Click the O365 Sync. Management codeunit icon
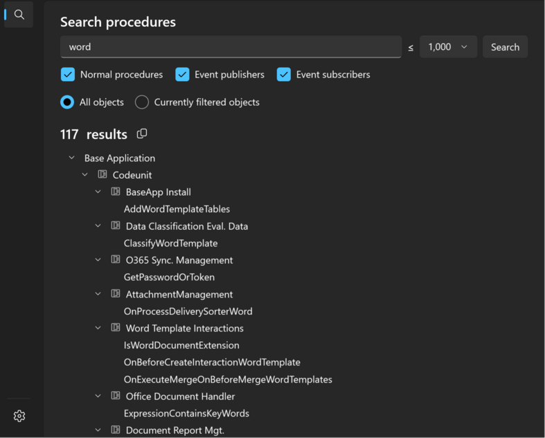The image size is (545, 438). pyautogui.click(x=116, y=259)
